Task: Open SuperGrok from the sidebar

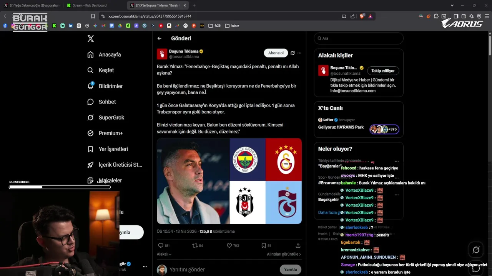Action: [106, 117]
